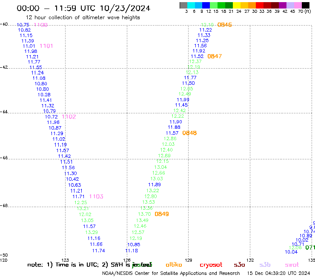Click the 11.71 value beside 1103
The width and height of the screenshot is (315, 277).
[x=79, y=196]
